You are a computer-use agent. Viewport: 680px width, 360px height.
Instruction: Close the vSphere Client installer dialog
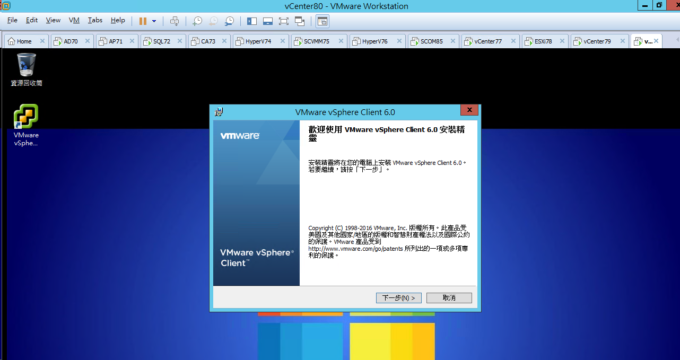[x=469, y=110]
